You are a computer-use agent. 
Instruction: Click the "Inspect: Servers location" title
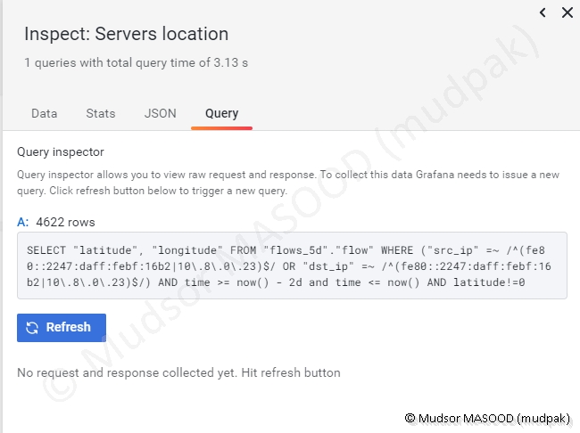(x=126, y=35)
